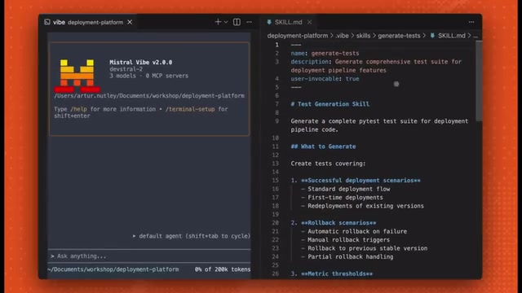Click 'Create tests covering:' line
This screenshot has width=522, height=293.
(x=328, y=164)
